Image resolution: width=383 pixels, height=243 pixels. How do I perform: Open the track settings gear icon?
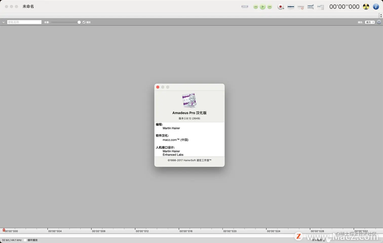click(x=379, y=22)
